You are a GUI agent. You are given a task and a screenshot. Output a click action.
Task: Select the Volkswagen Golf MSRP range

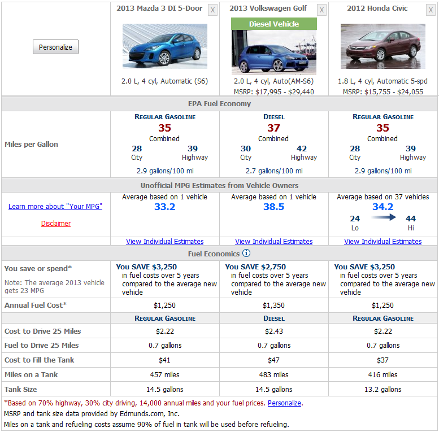tap(274, 92)
